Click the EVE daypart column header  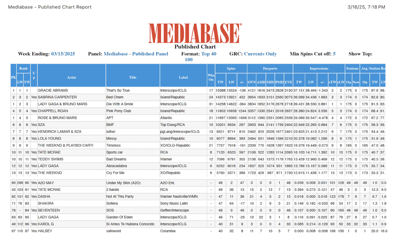coord(288,82)
